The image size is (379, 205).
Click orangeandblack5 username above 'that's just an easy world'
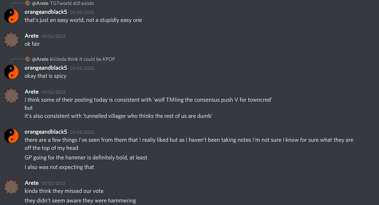point(46,12)
